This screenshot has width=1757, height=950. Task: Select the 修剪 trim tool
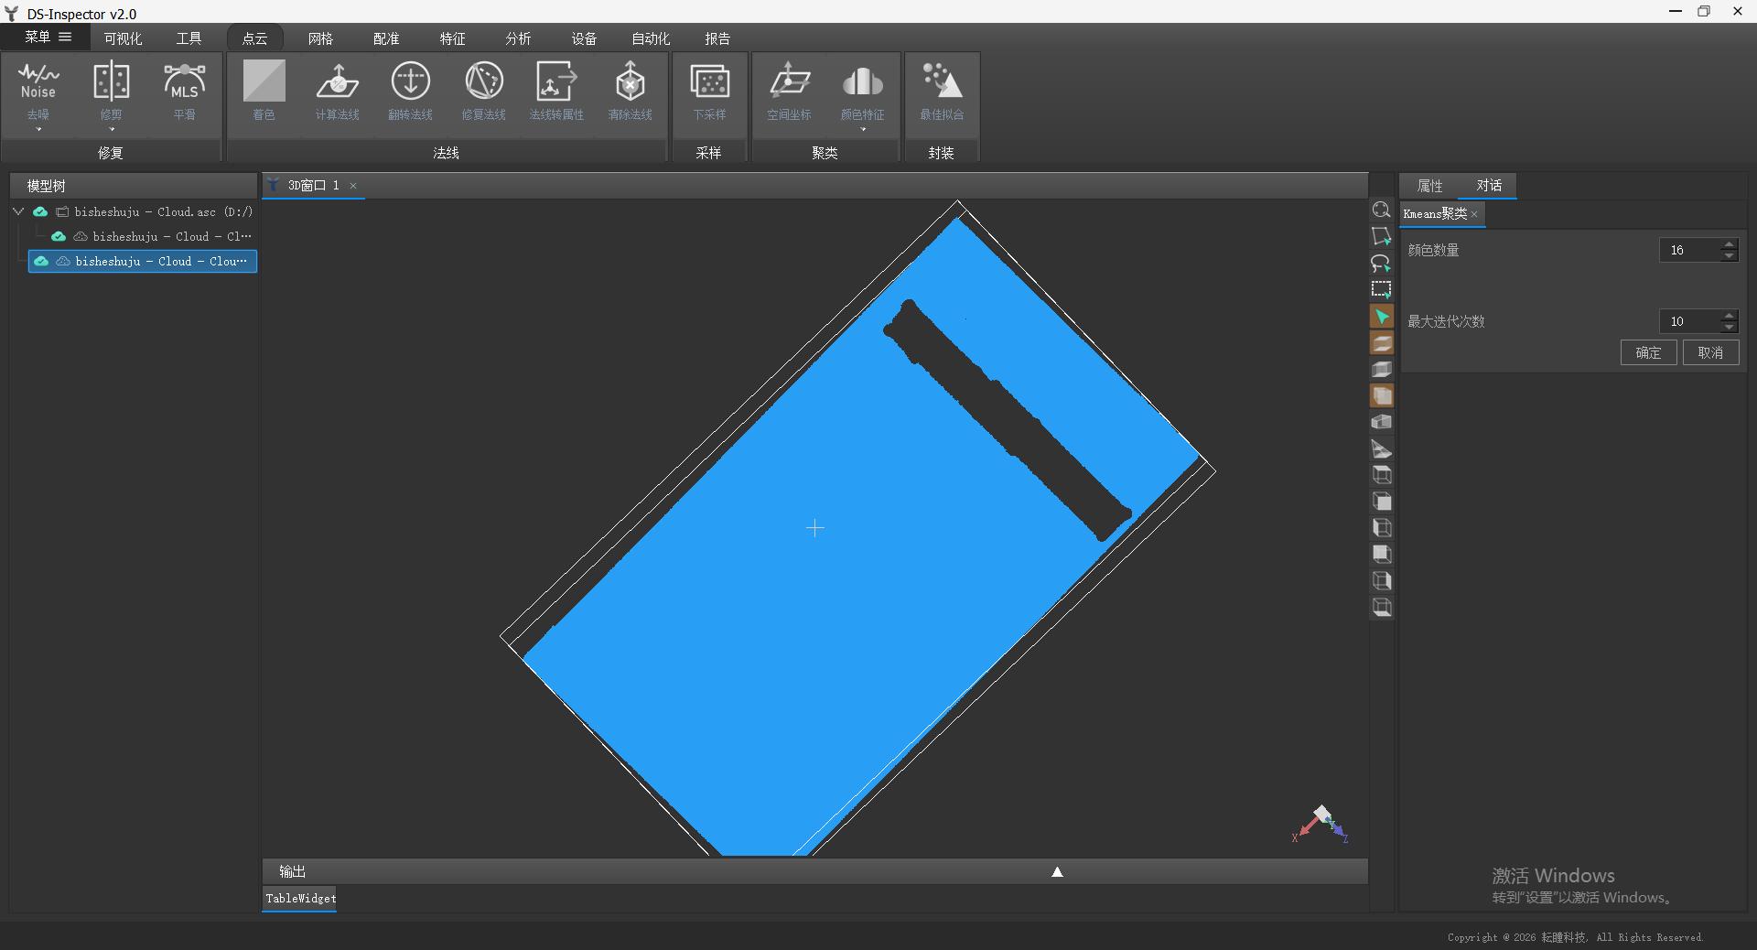(111, 92)
